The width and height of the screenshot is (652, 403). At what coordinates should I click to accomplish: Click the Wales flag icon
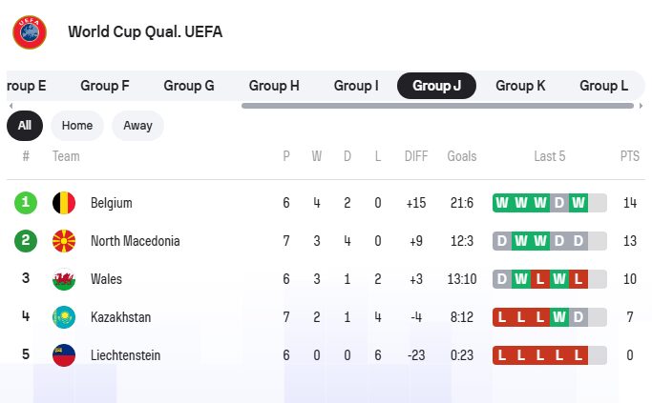pos(64,279)
